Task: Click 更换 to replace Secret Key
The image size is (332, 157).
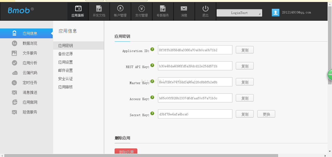Action: click(x=266, y=114)
